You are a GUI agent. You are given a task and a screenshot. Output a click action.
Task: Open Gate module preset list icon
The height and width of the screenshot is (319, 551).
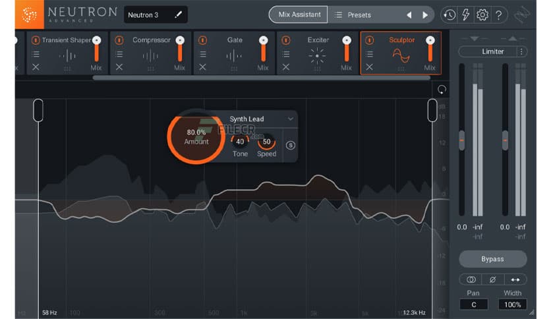pyautogui.click(x=203, y=54)
